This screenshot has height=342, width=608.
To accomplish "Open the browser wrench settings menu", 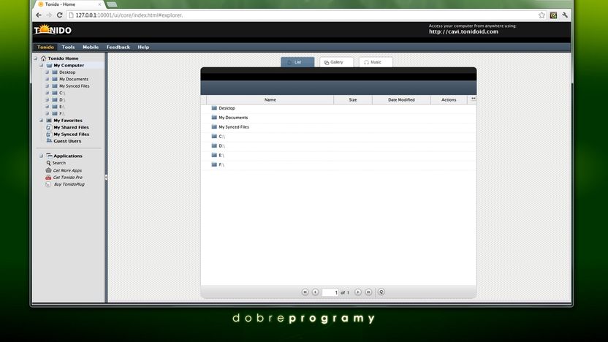I will click(x=565, y=15).
